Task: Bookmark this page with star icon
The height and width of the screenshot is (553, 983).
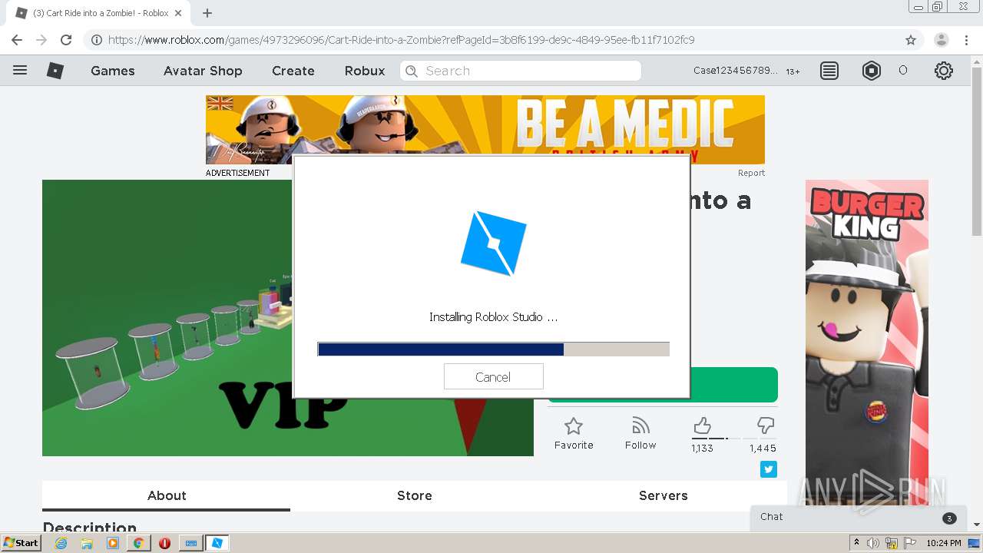Action: 911,40
